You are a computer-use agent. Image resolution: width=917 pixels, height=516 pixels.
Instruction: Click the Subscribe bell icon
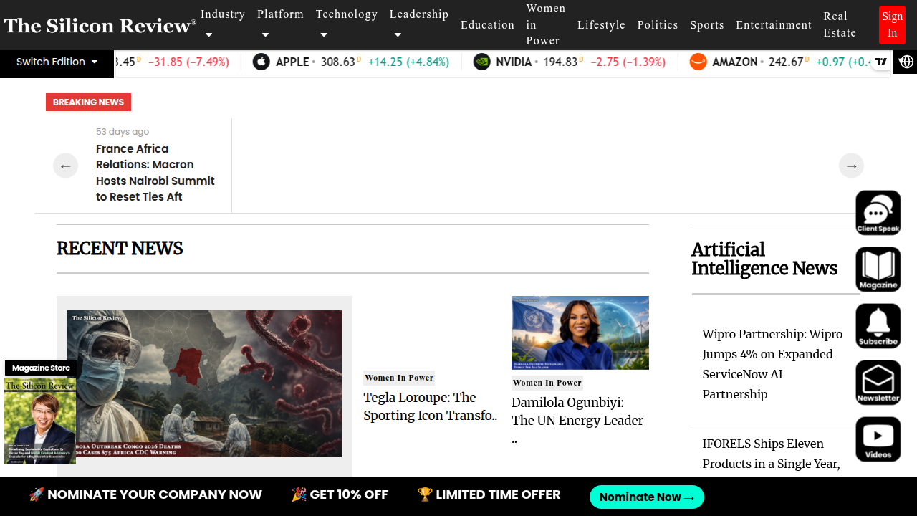tap(878, 326)
